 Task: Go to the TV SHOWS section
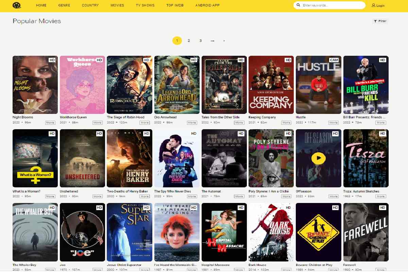145,5
